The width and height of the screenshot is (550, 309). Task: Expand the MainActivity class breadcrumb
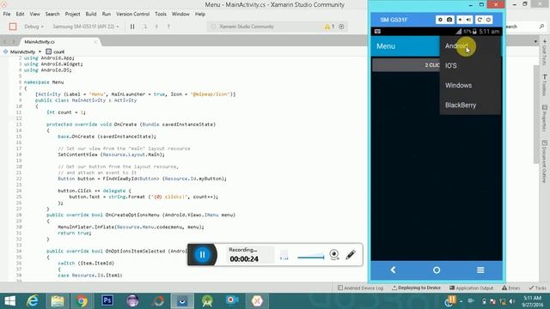[22, 51]
